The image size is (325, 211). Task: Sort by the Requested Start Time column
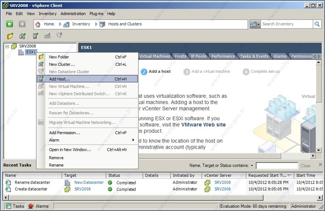coord(270,175)
